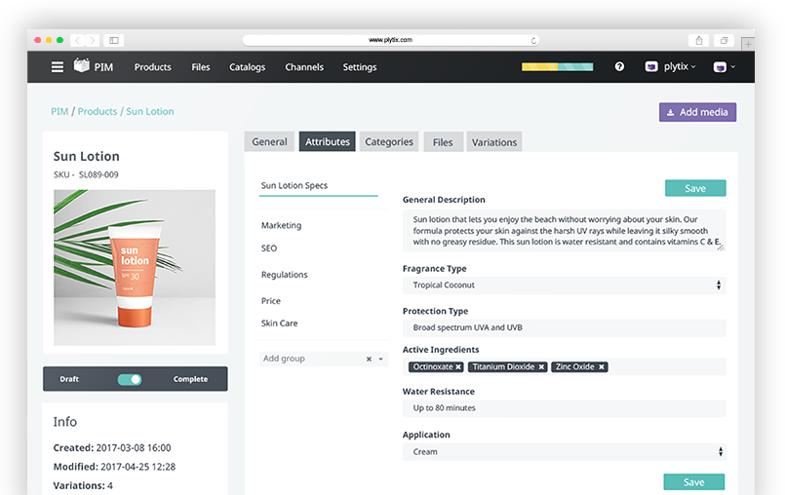This screenshot has width=785, height=495.
Task: Switch to the Categories tab
Action: [389, 142]
